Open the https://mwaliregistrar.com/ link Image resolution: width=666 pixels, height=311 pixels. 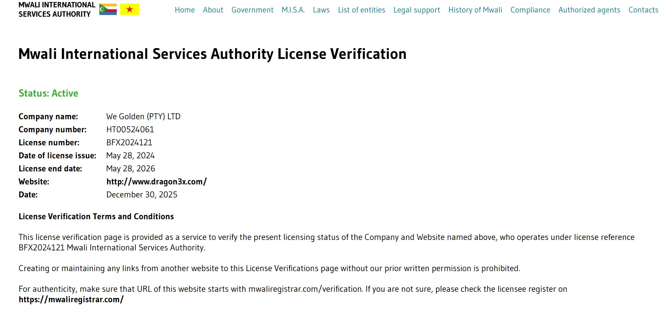coord(71,299)
